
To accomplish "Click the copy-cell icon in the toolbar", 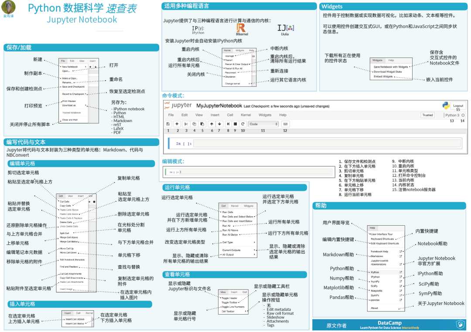I will [x=194, y=124].
